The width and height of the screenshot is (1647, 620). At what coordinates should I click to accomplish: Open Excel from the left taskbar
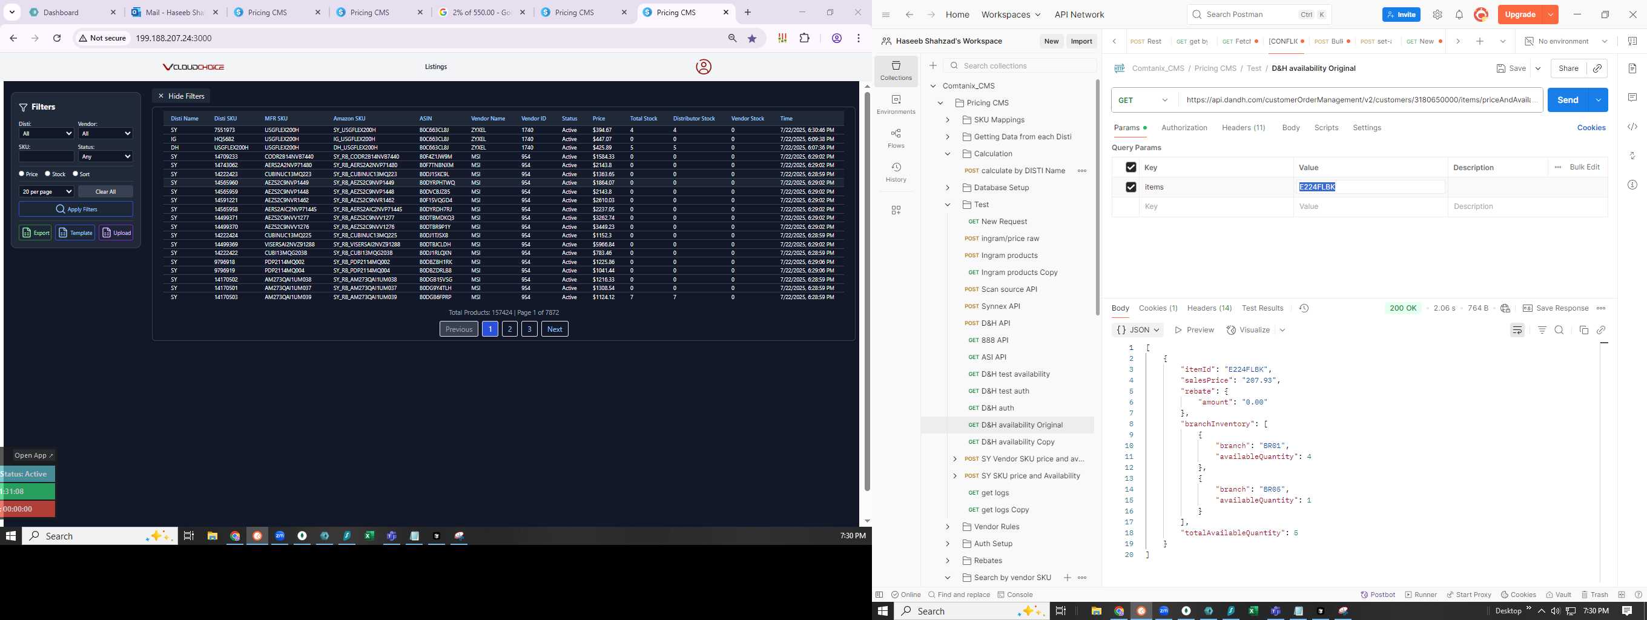point(369,536)
